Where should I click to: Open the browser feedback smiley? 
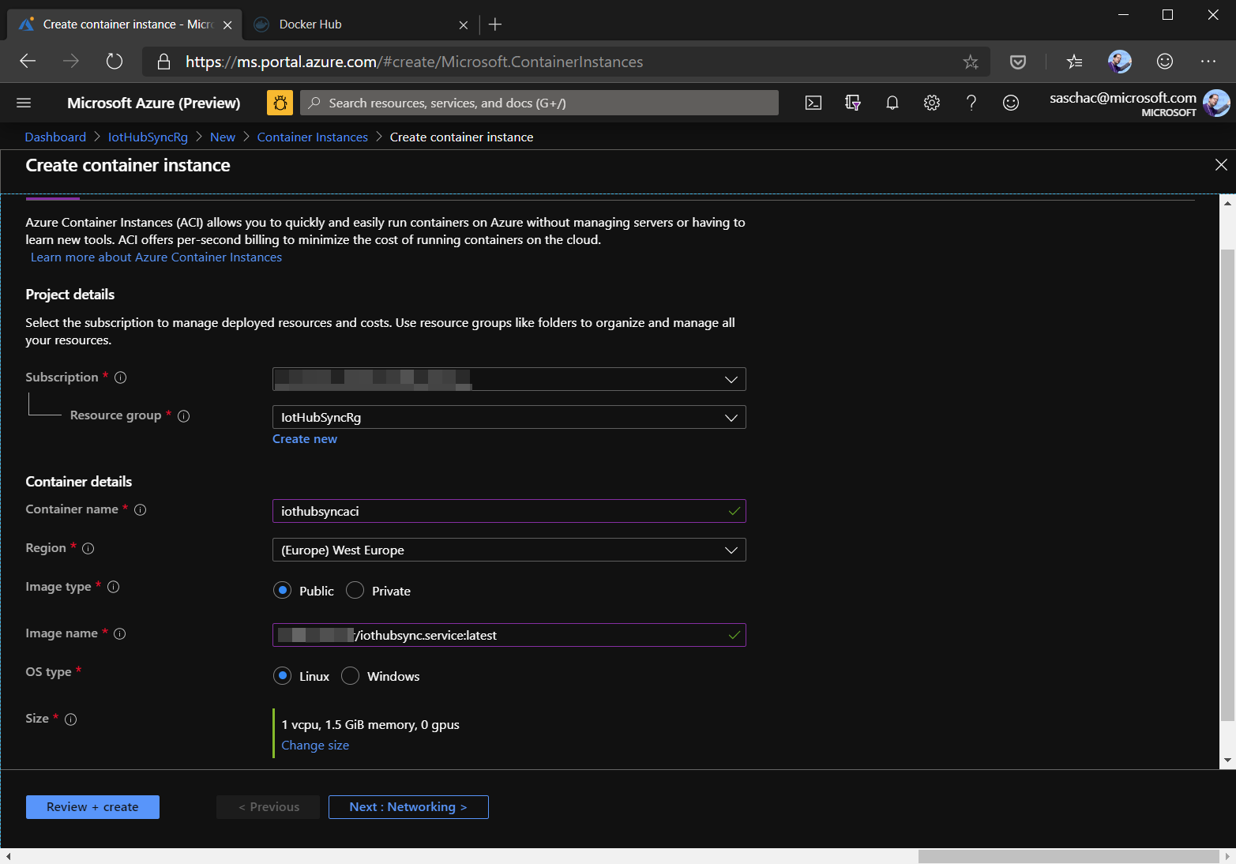click(1165, 62)
